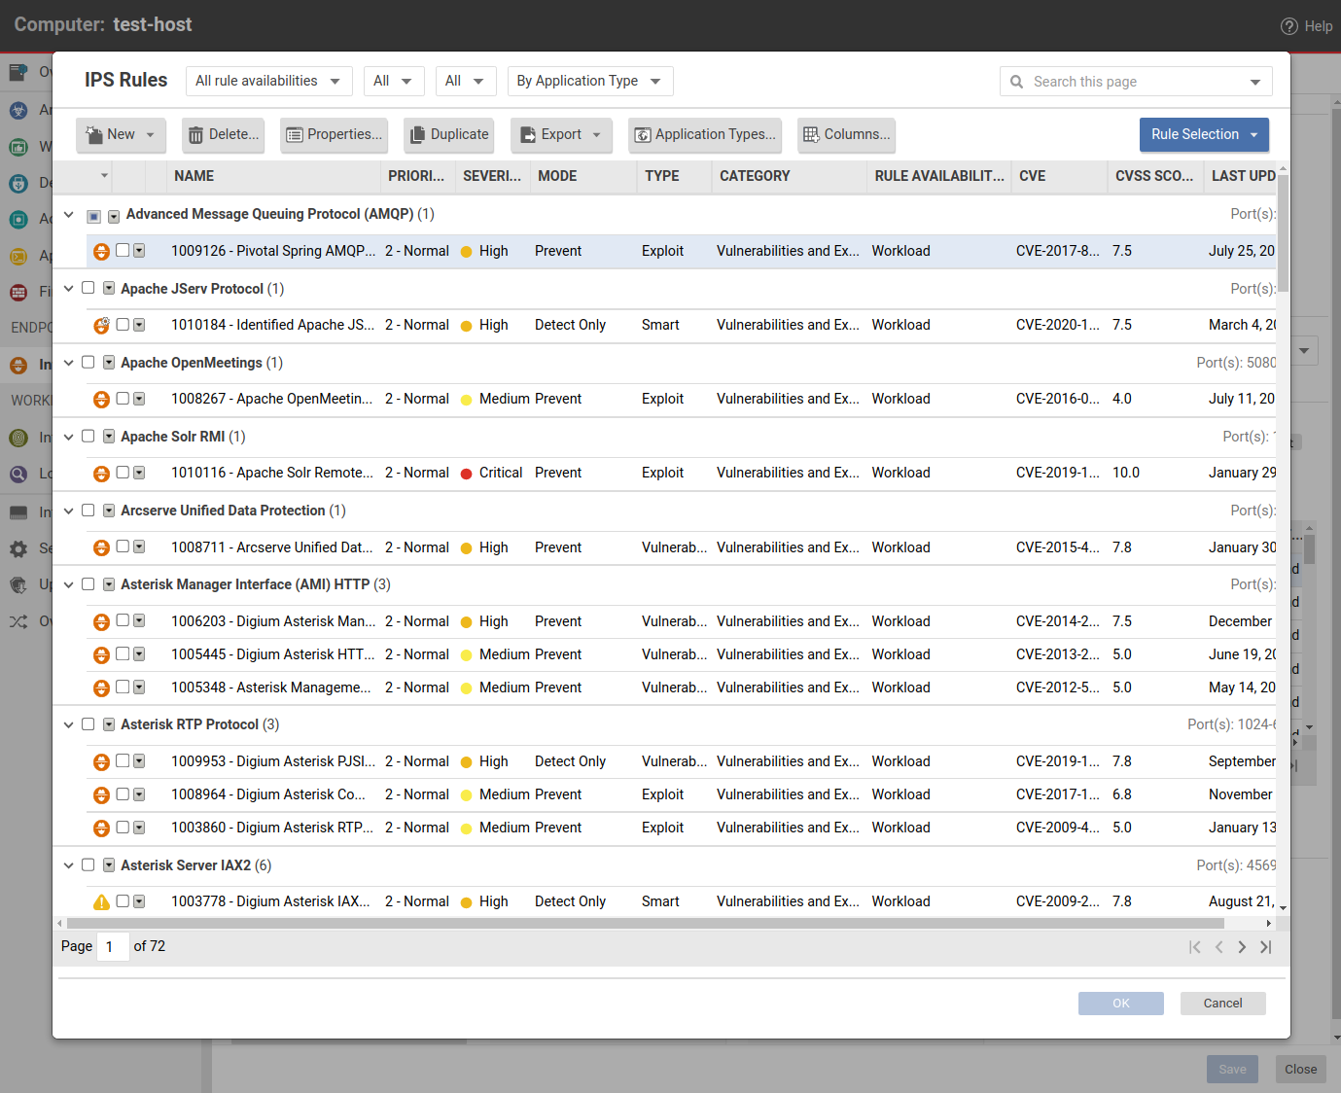Click the warning icon for 1003778 Digium Asterisk IAX

(x=101, y=902)
